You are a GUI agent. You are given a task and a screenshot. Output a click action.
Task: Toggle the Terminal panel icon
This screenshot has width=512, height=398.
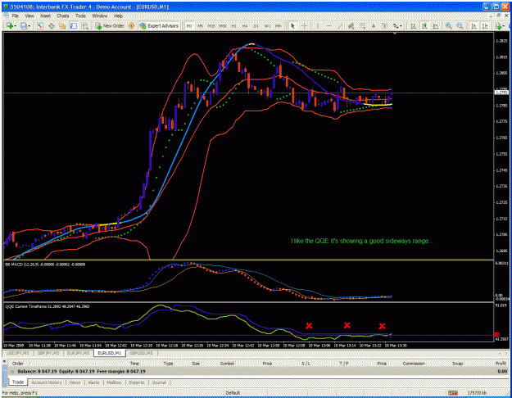(x=74, y=25)
